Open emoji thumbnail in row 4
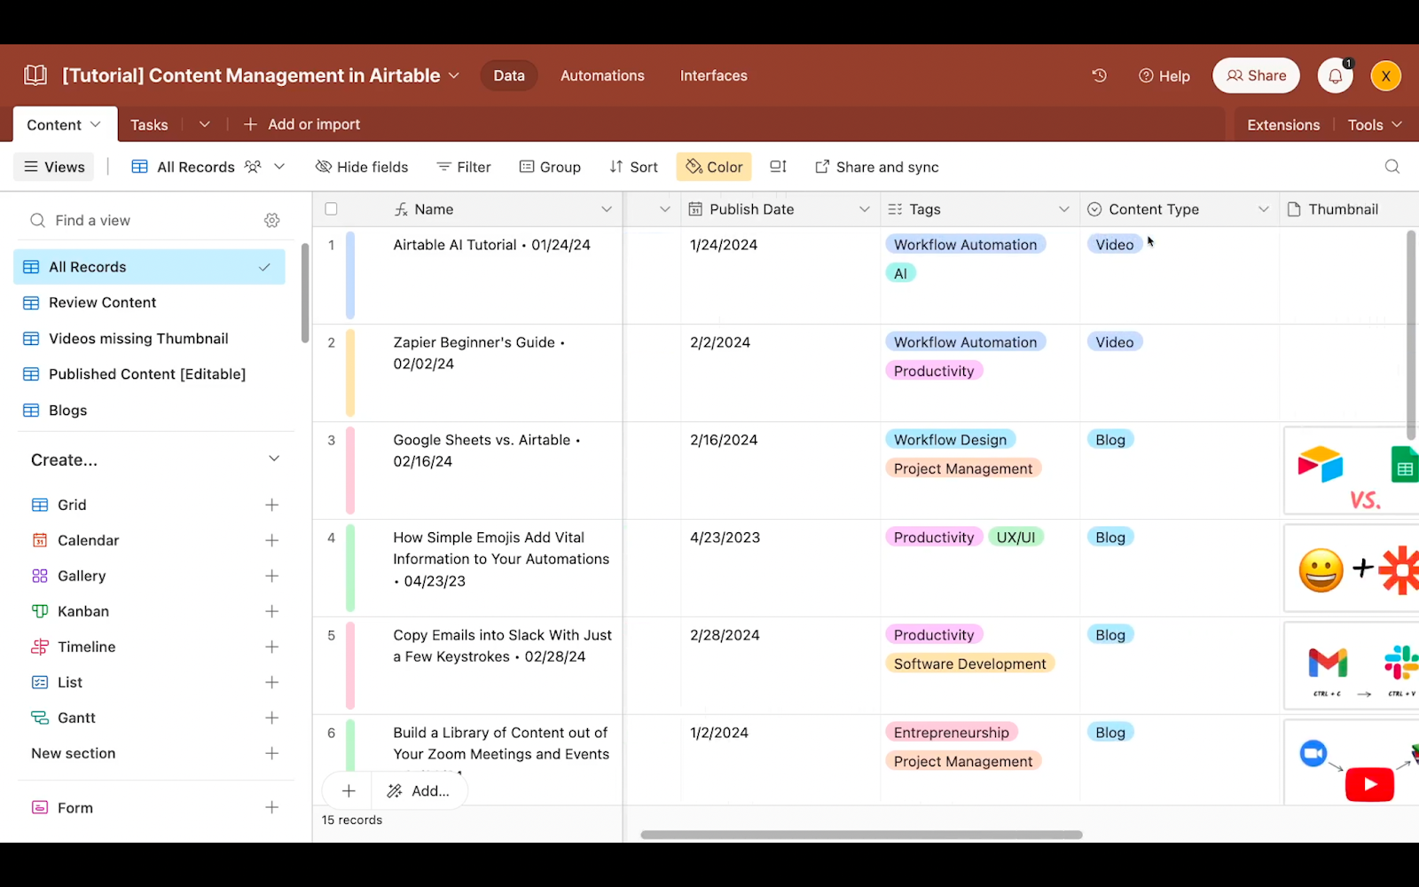Screen dimensions: 1419x887 coord(1351,569)
